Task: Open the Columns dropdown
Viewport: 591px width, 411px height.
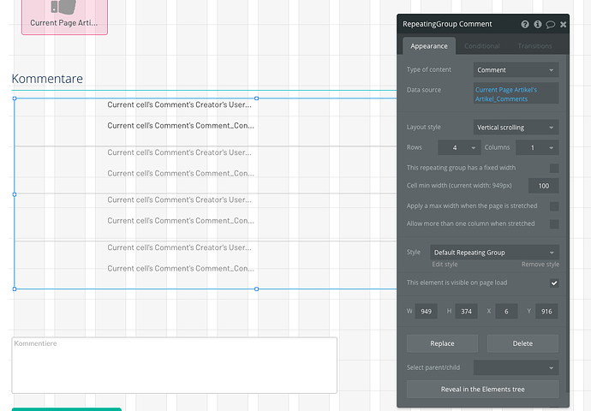Action: (x=537, y=147)
